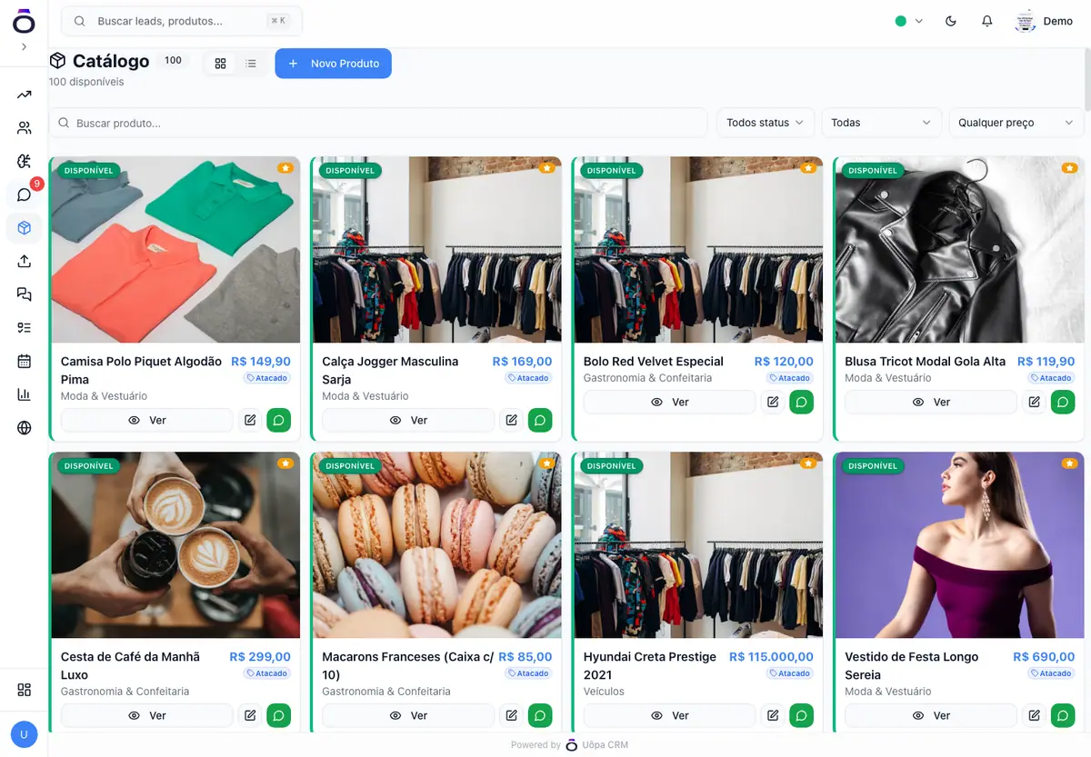
Task: Focus the Buscar produto search field
Action: (378, 123)
